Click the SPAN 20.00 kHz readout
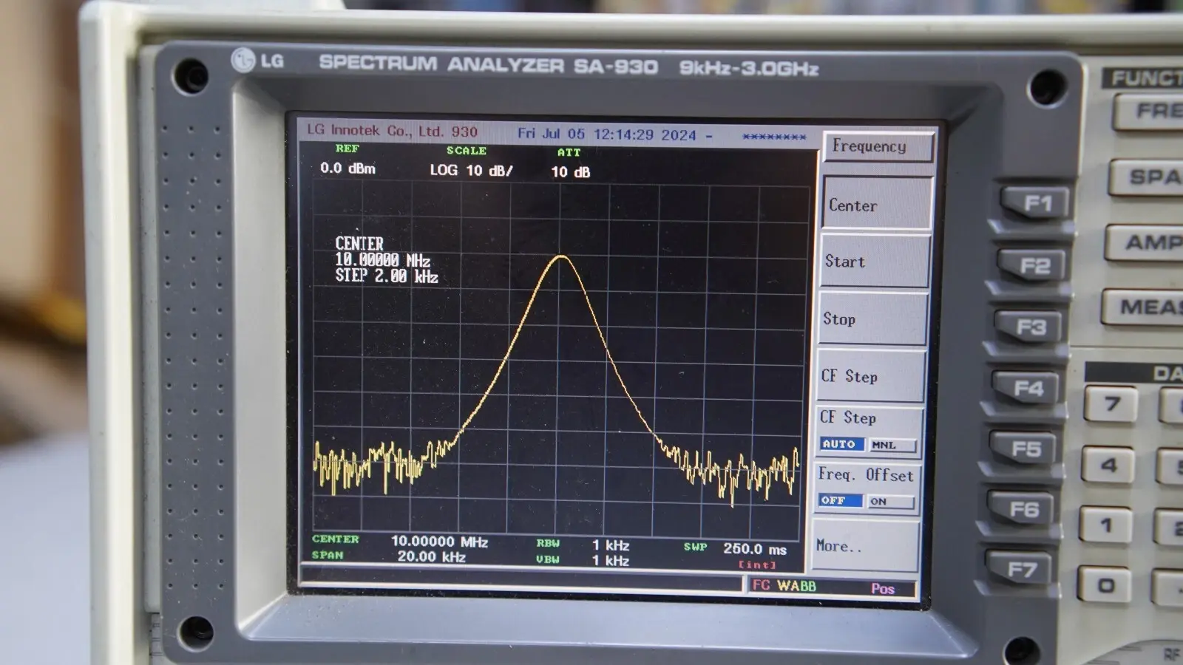The height and width of the screenshot is (665, 1183). click(x=389, y=556)
